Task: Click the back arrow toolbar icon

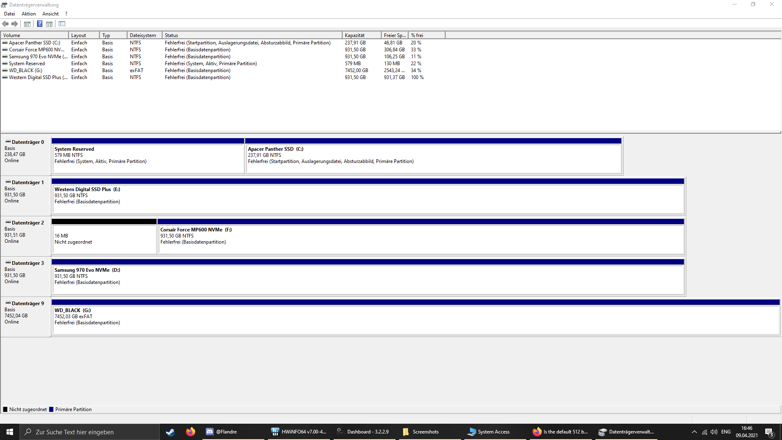Action: 5,24
